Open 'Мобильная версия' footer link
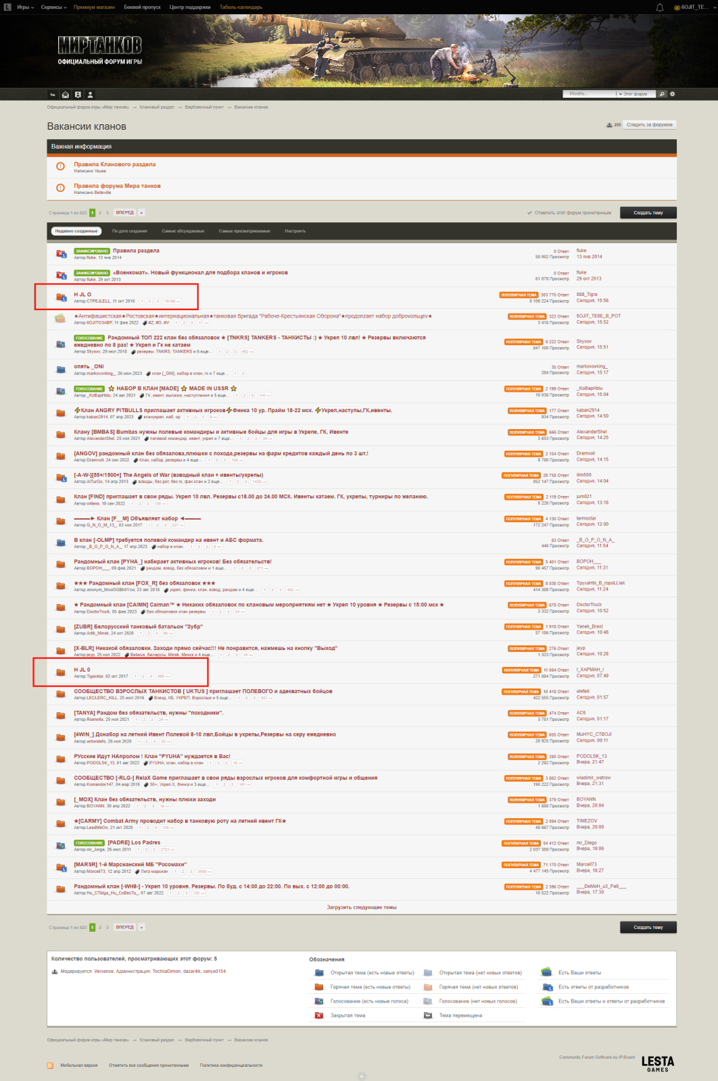The height and width of the screenshot is (1081, 718). [79, 1065]
